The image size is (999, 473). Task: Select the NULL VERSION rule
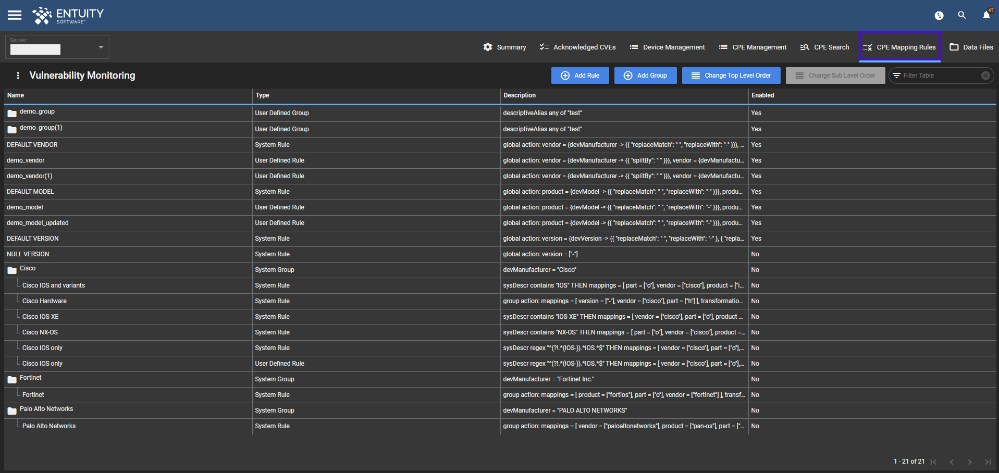coord(28,254)
